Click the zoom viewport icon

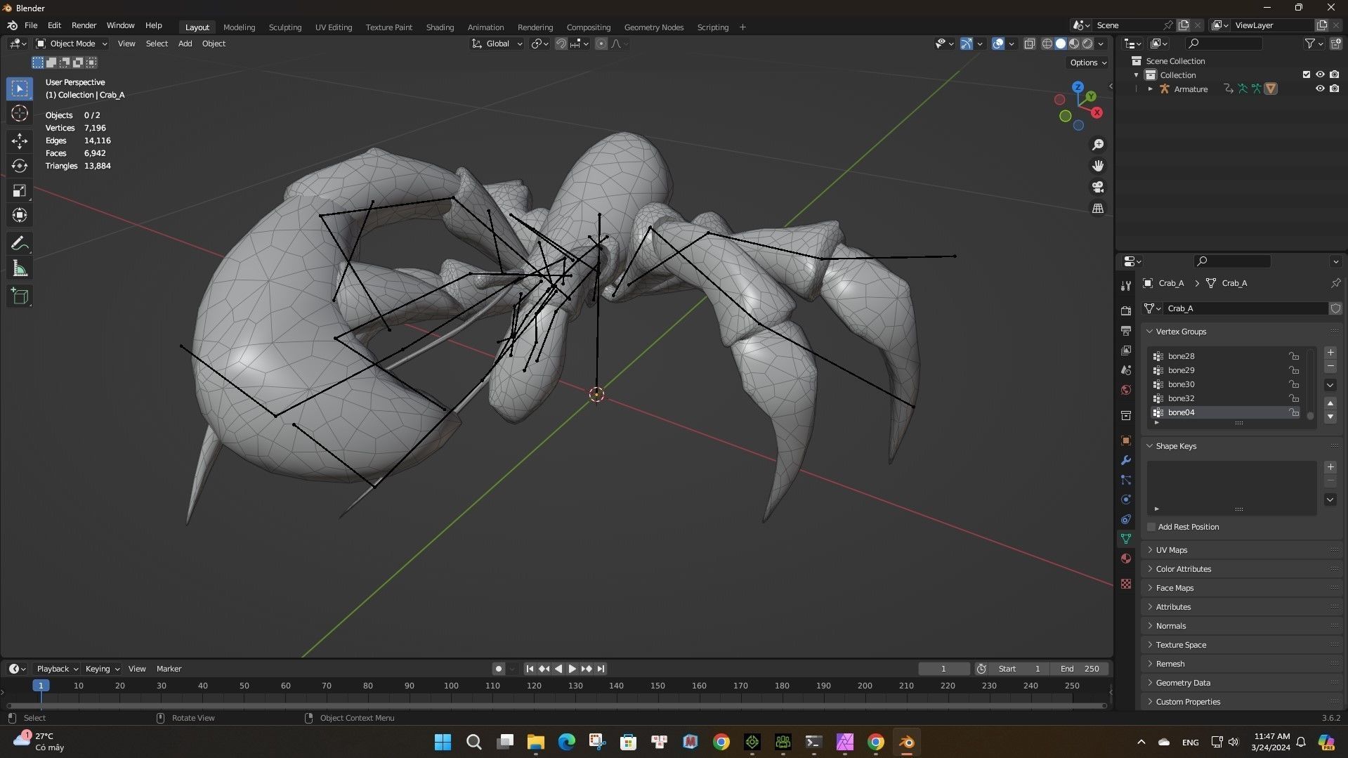(1097, 145)
